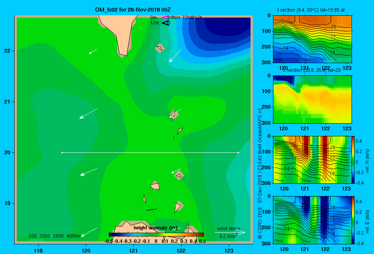The image size is (374, 254).
Task: Click the magenta 0m drifter arrow in legend
Action: [x=165, y=18]
